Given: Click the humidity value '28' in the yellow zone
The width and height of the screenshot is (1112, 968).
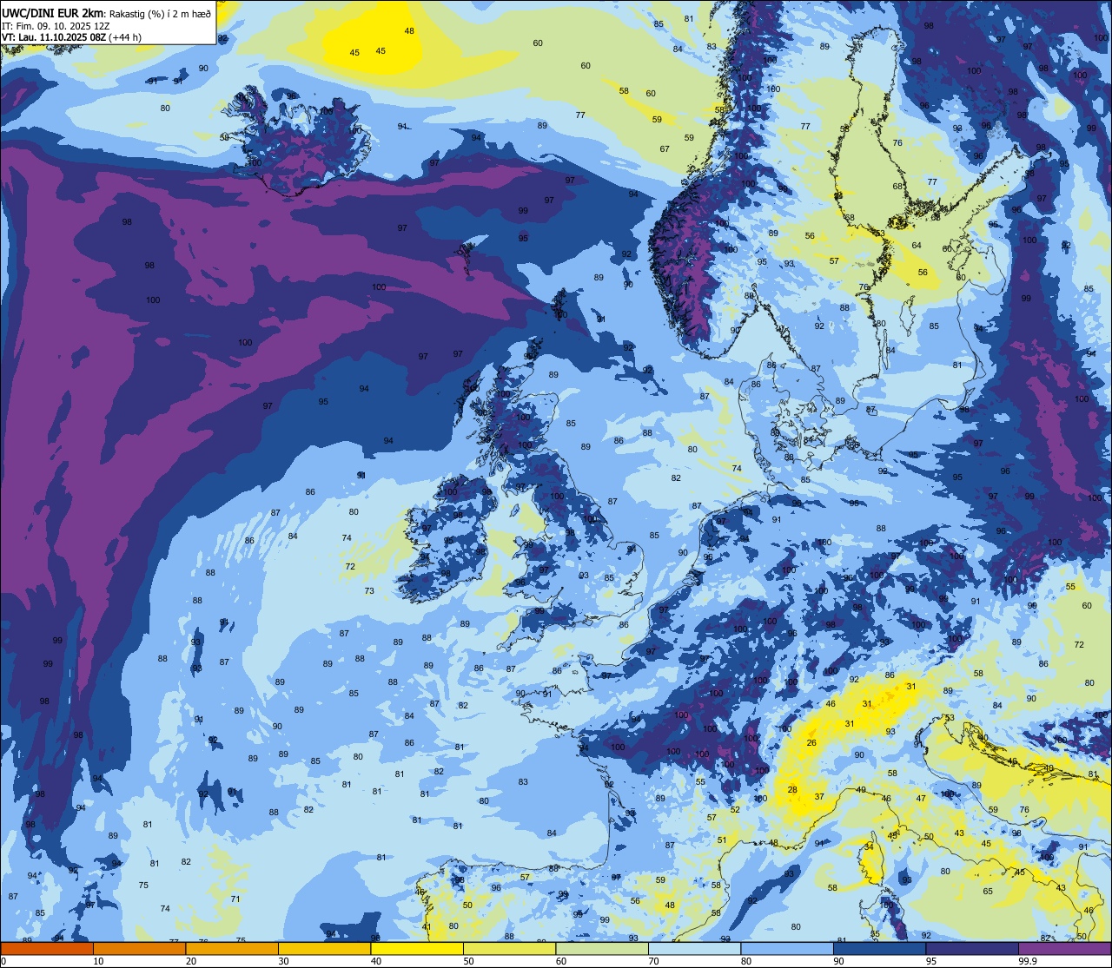Looking at the screenshot, I should point(792,789).
